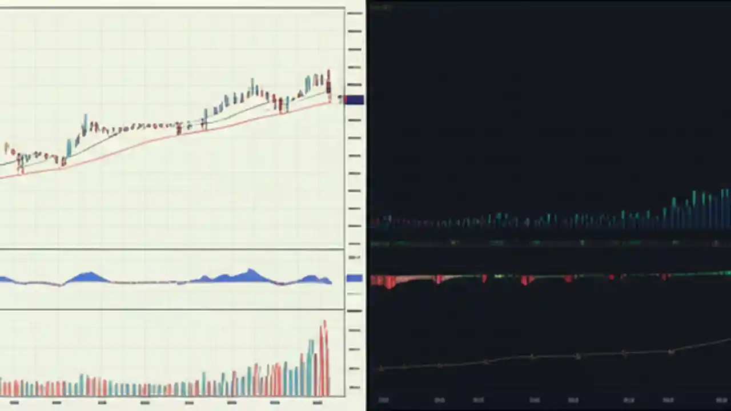This screenshot has height=411, width=731.
Task: Expand the bottom indicator pane divider
Action: 171,310
